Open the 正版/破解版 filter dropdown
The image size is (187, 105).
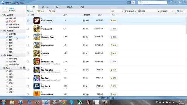coord(131,11)
